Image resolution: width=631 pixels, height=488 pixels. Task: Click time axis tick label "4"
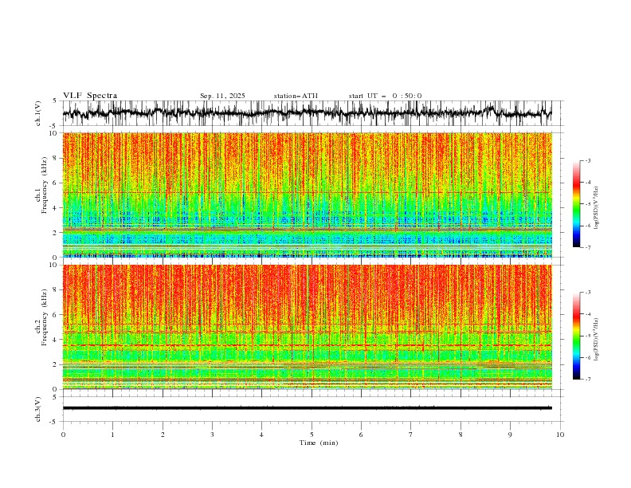click(x=261, y=435)
